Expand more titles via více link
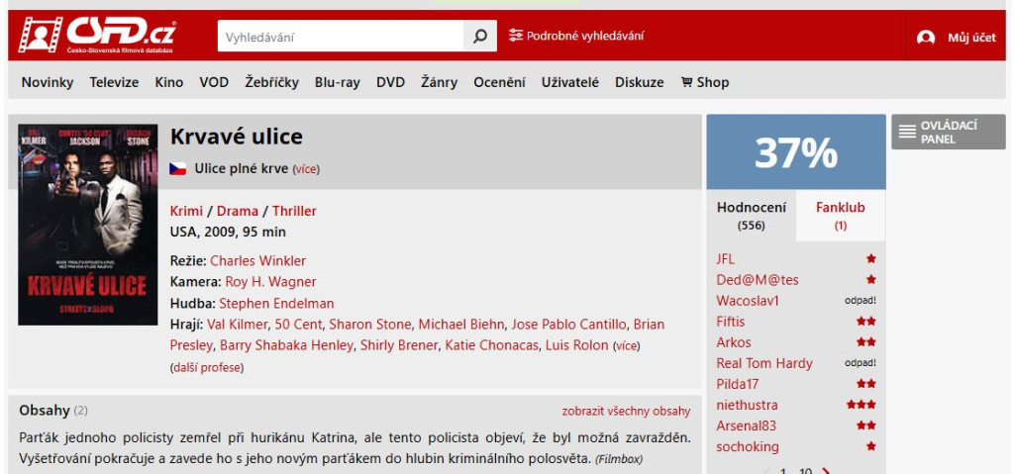The height and width of the screenshot is (474, 1014). (306, 169)
